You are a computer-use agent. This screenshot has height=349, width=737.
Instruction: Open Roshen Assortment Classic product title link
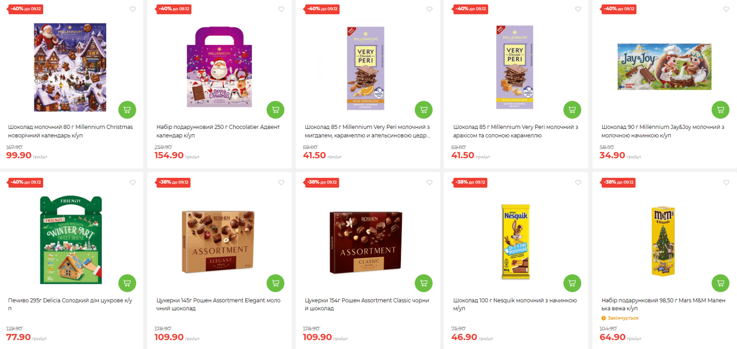367,304
